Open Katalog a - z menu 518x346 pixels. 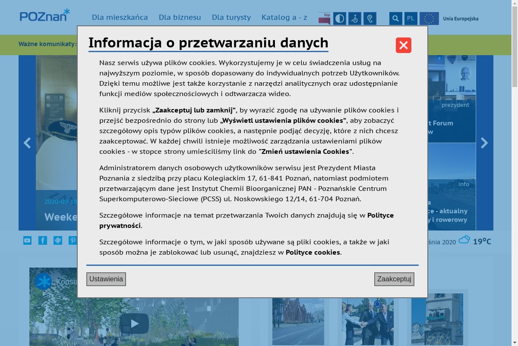point(284,17)
